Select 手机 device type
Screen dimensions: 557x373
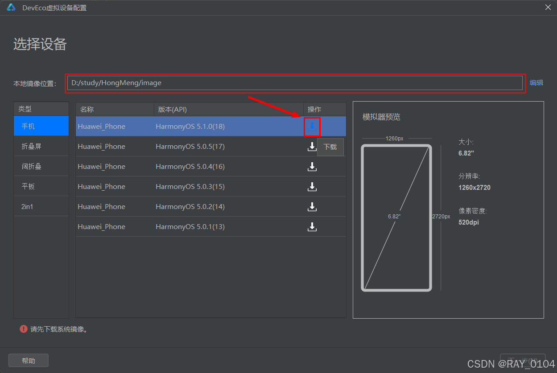pos(41,126)
